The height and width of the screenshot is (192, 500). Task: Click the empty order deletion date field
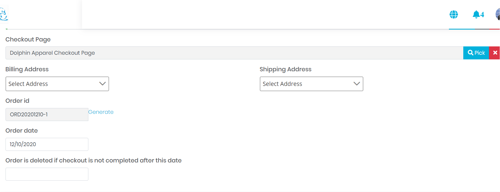(x=47, y=174)
